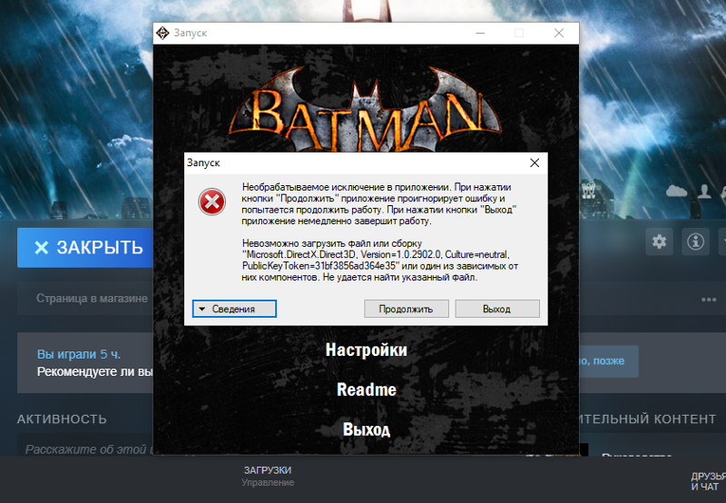Open Steam game info icon
Viewport: 726px width, 503px height.
click(695, 242)
